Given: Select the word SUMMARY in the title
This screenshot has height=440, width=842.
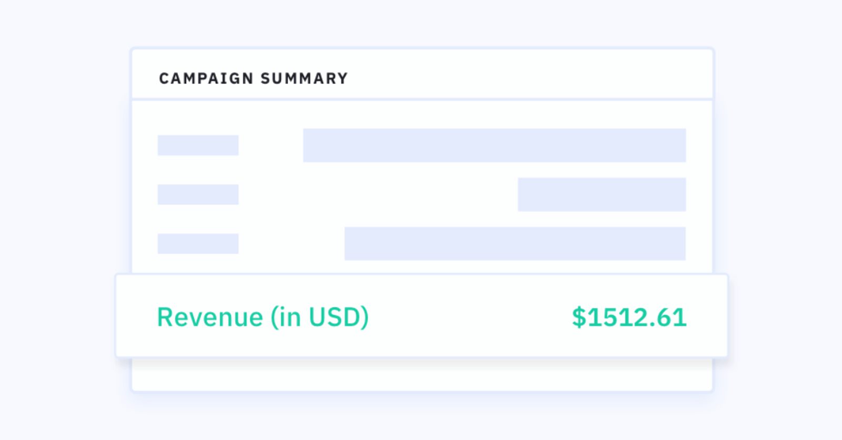Looking at the screenshot, I should (x=304, y=78).
